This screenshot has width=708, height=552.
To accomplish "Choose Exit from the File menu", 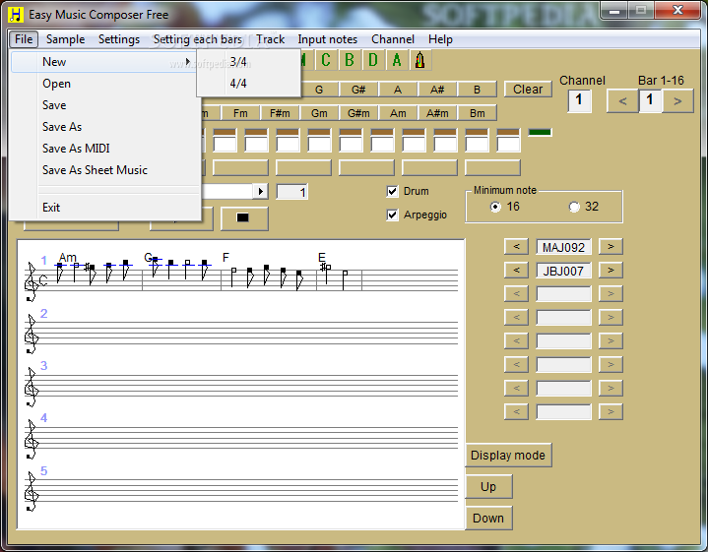I will [105, 208].
